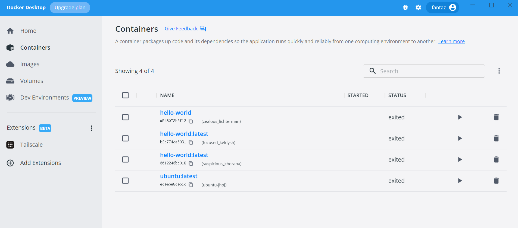Open the Extensions three-dot menu
This screenshot has height=228, width=518.
tap(91, 128)
